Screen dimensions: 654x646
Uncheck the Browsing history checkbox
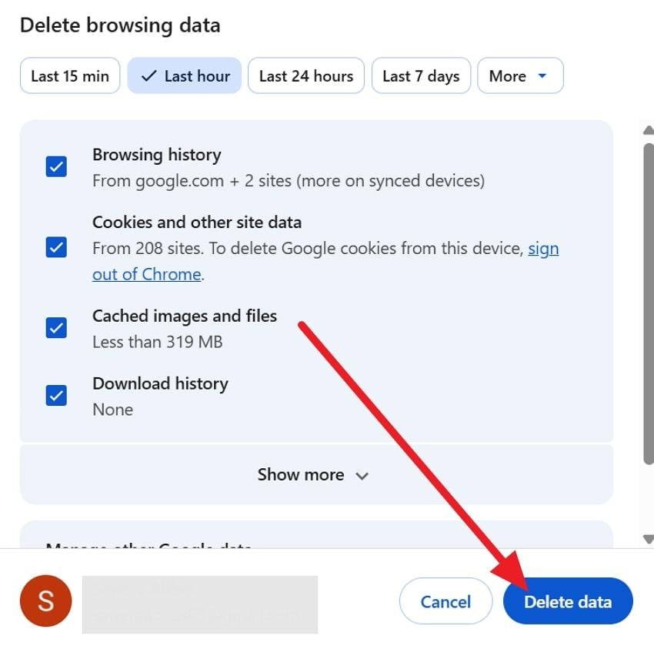click(55, 165)
